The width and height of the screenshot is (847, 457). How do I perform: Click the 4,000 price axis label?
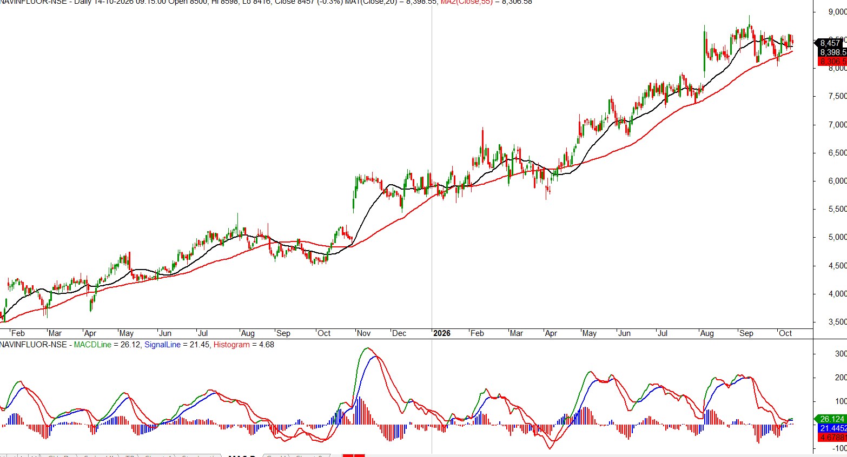click(837, 294)
